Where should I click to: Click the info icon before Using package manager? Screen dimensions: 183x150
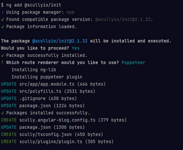pos(2,12)
